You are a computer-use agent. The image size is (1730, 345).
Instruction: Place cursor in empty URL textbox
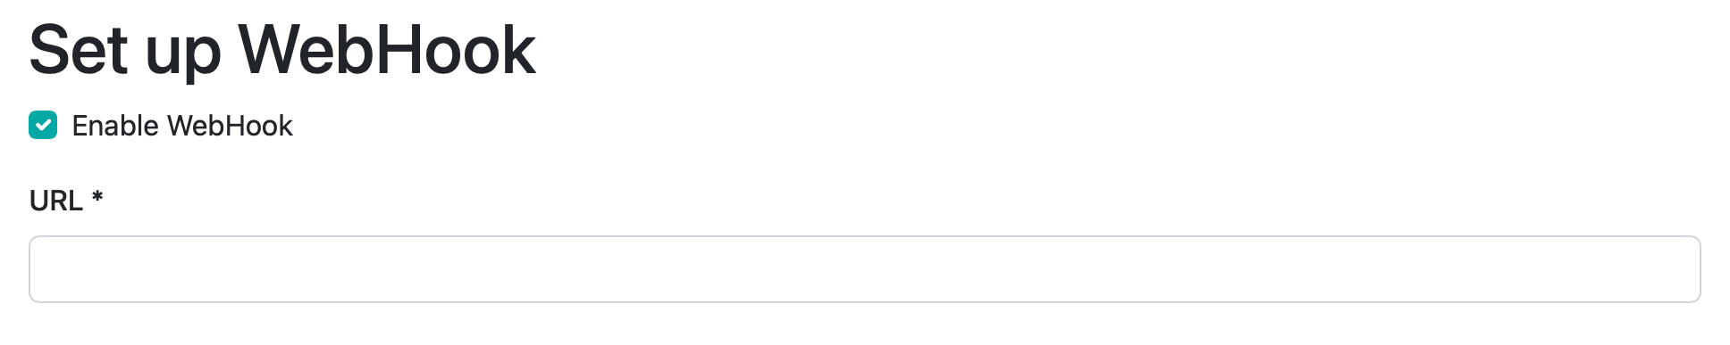(x=864, y=269)
